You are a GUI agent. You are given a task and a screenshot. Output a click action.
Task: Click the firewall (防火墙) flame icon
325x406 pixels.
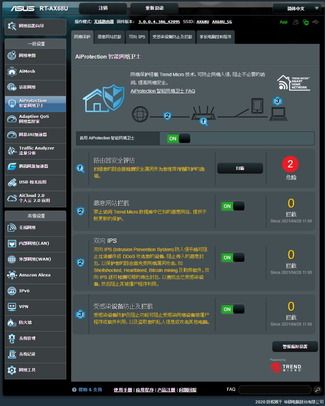pyautogui.click(x=12, y=323)
